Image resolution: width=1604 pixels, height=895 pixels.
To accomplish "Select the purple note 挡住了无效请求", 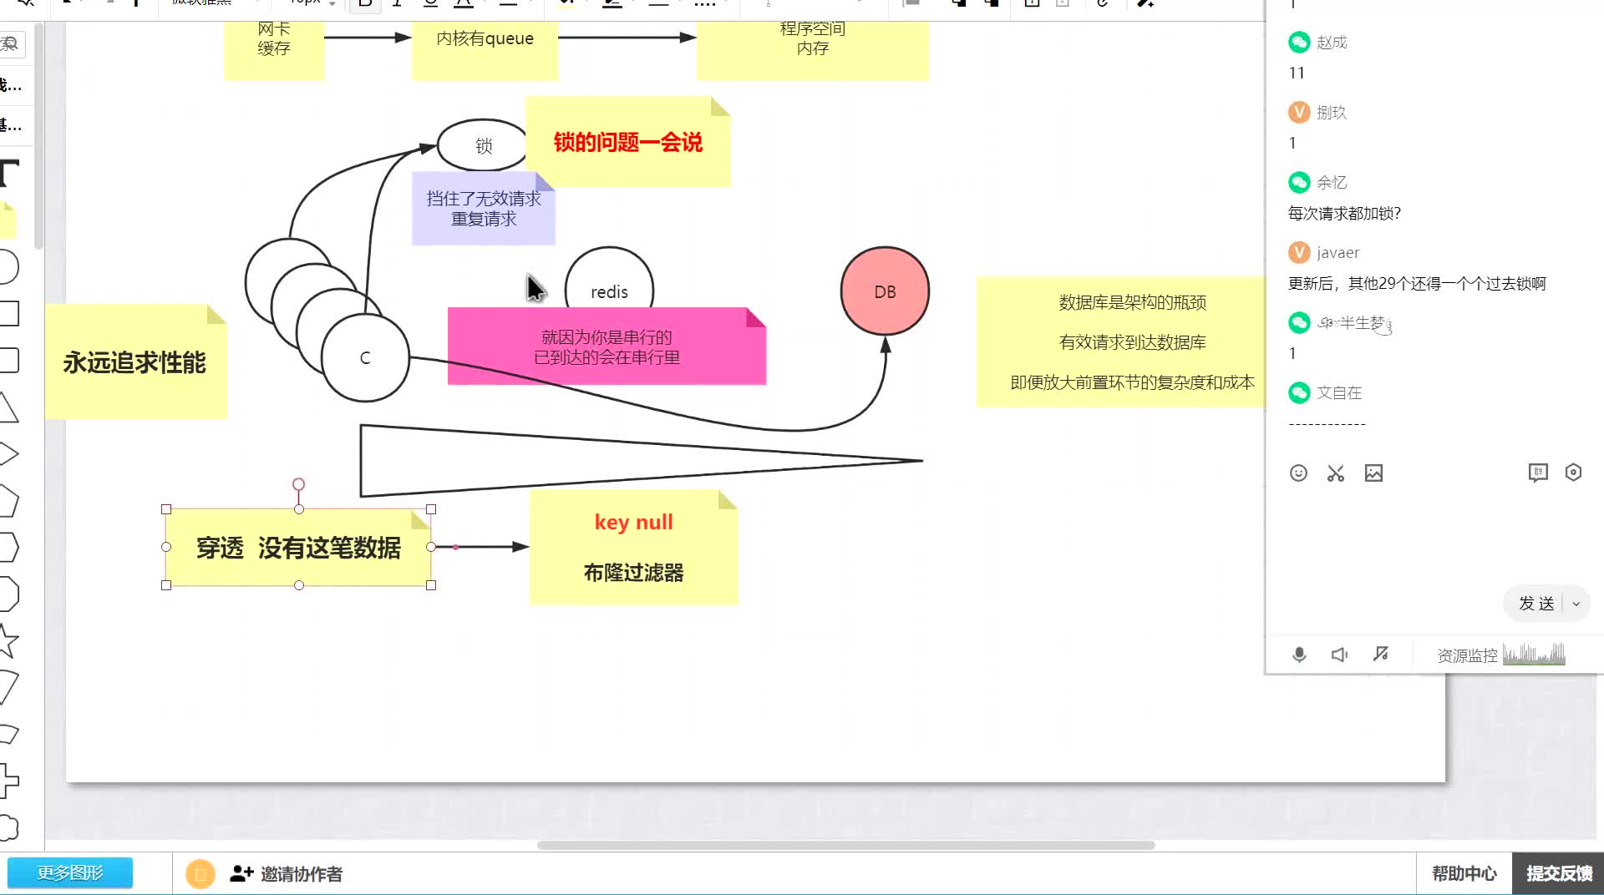I will point(484,209).
